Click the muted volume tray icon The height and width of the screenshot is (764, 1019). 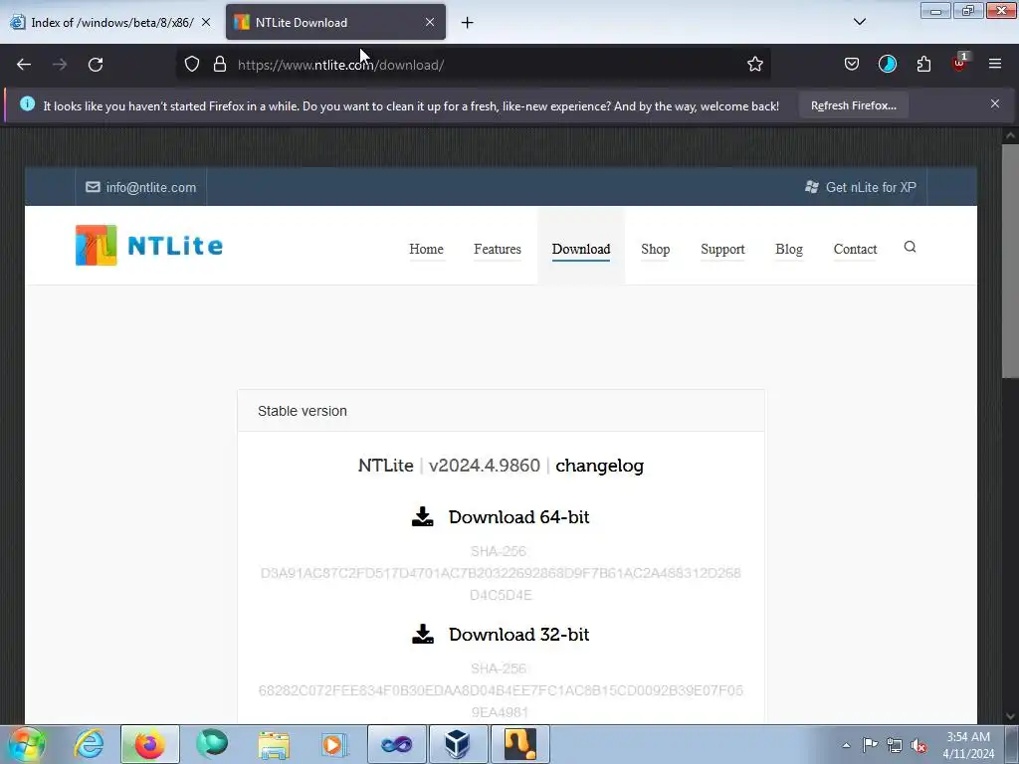[x=918, y=745]
